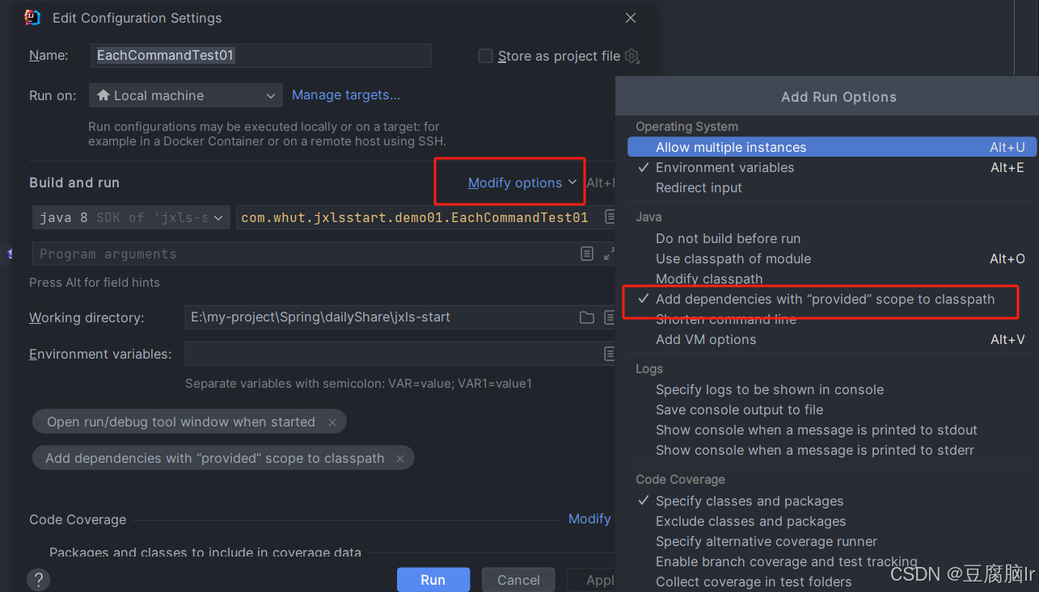Click the Run button

433,579
